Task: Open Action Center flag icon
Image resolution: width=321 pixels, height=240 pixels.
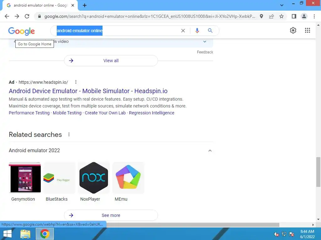Action: coord(292,234)
